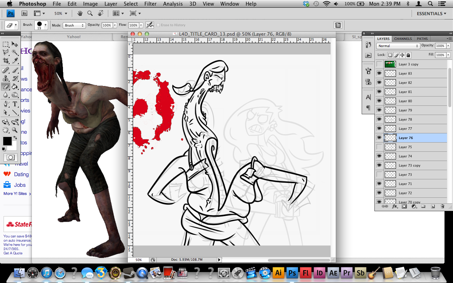The height and width of the screenshot is (283, 453).
Task: Hide Layer 80 visibility eye
Action: pos(379,101)
